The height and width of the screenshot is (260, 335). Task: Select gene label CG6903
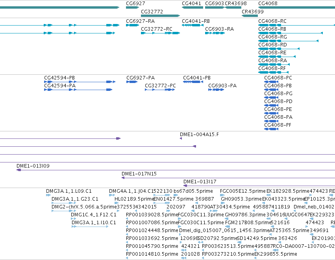pos(215,4)
